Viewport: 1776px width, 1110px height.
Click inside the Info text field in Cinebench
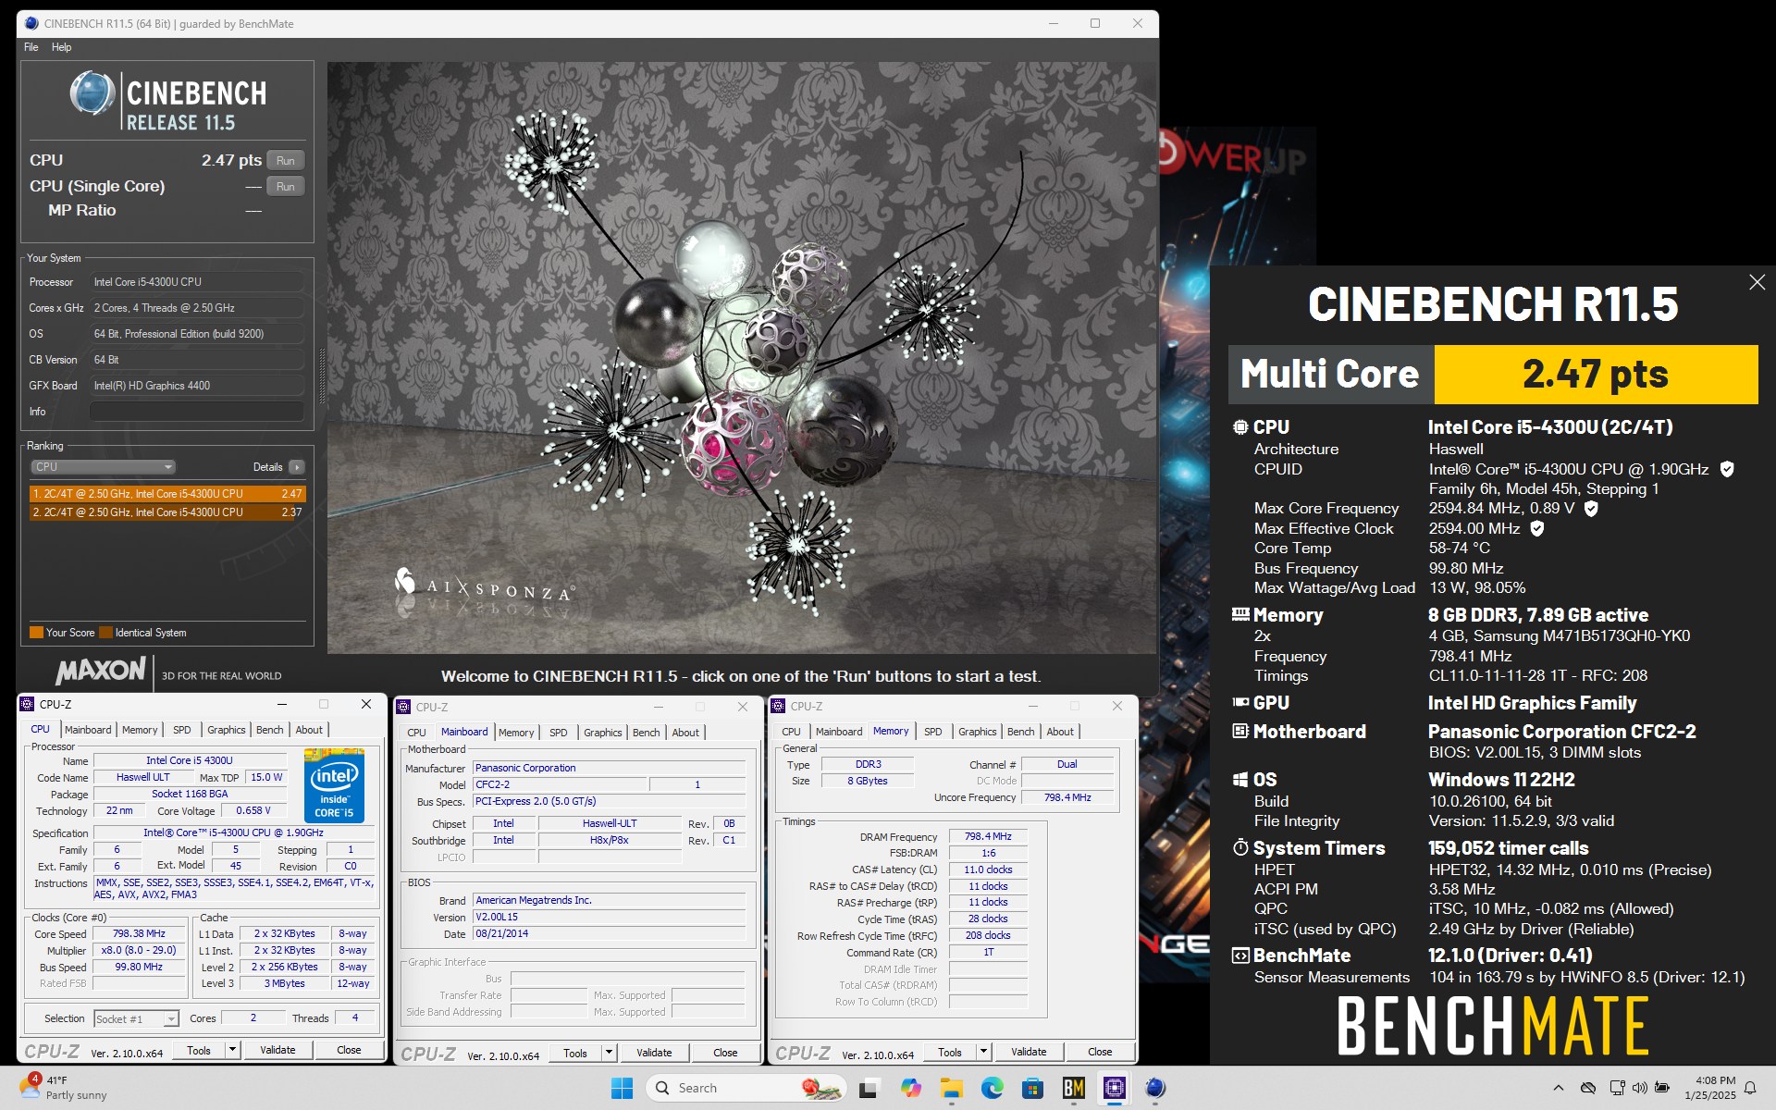tap(197, 412)
